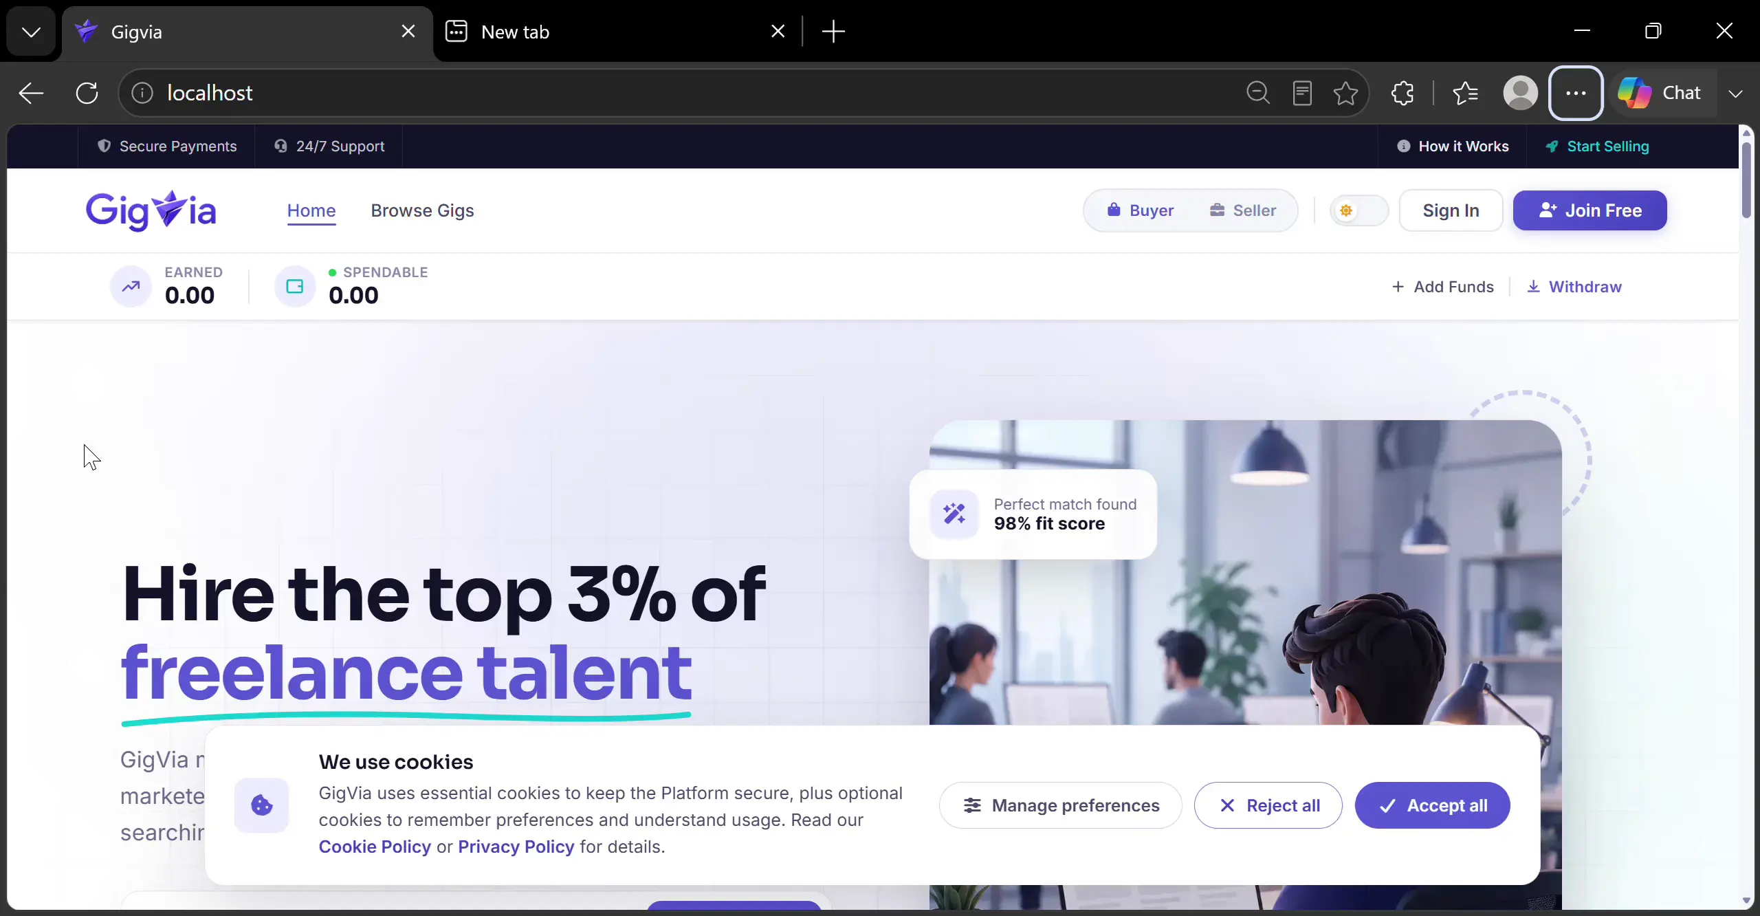Open the reading view icon

1302,93
